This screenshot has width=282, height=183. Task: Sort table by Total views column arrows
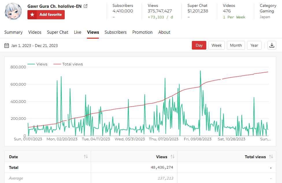point(271,157)
